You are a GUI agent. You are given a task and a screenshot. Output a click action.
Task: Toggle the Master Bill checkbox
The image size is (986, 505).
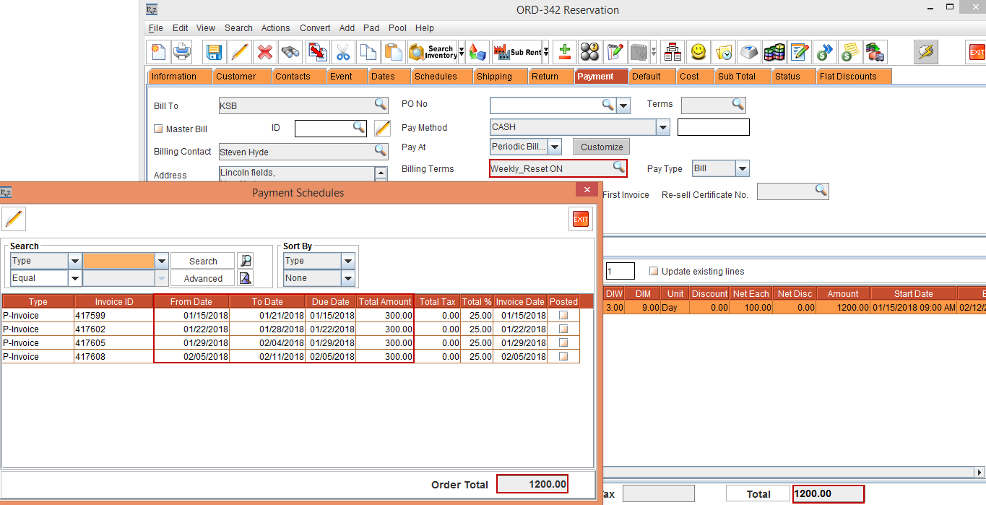[x=159, y=129]
